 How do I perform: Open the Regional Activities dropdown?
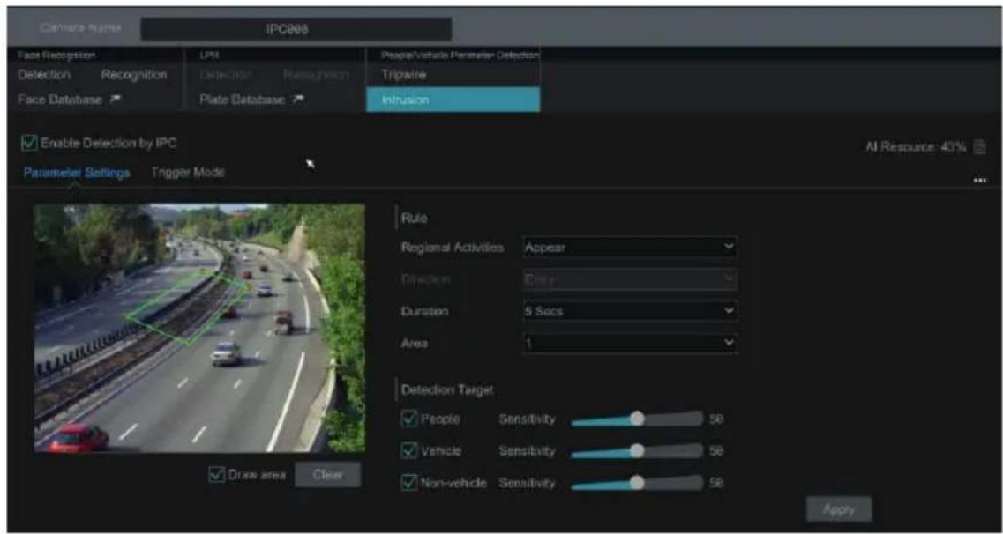(630, 248)
